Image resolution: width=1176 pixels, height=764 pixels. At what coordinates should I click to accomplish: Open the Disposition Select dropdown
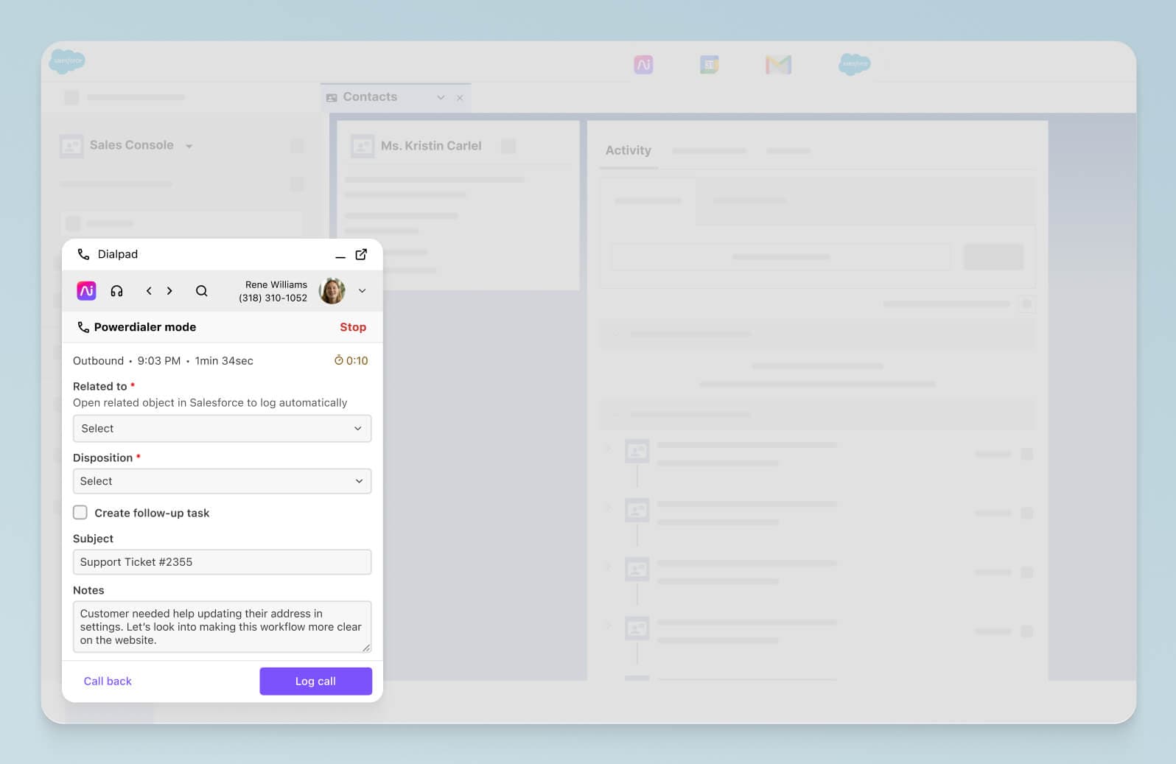coord(222,481)
